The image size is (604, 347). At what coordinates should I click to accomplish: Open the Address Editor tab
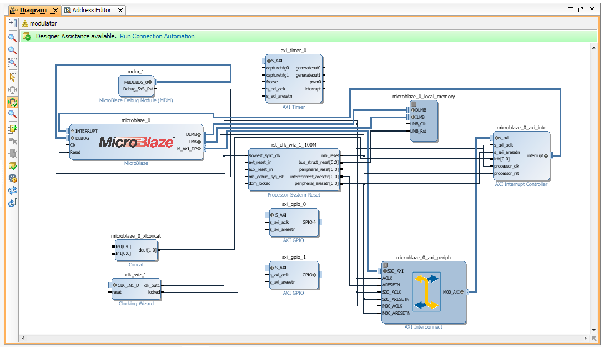pyautogui.click(x=92, y=10)
